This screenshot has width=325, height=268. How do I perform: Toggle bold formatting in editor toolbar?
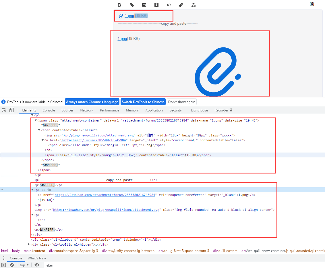click(x=119, y=5)
